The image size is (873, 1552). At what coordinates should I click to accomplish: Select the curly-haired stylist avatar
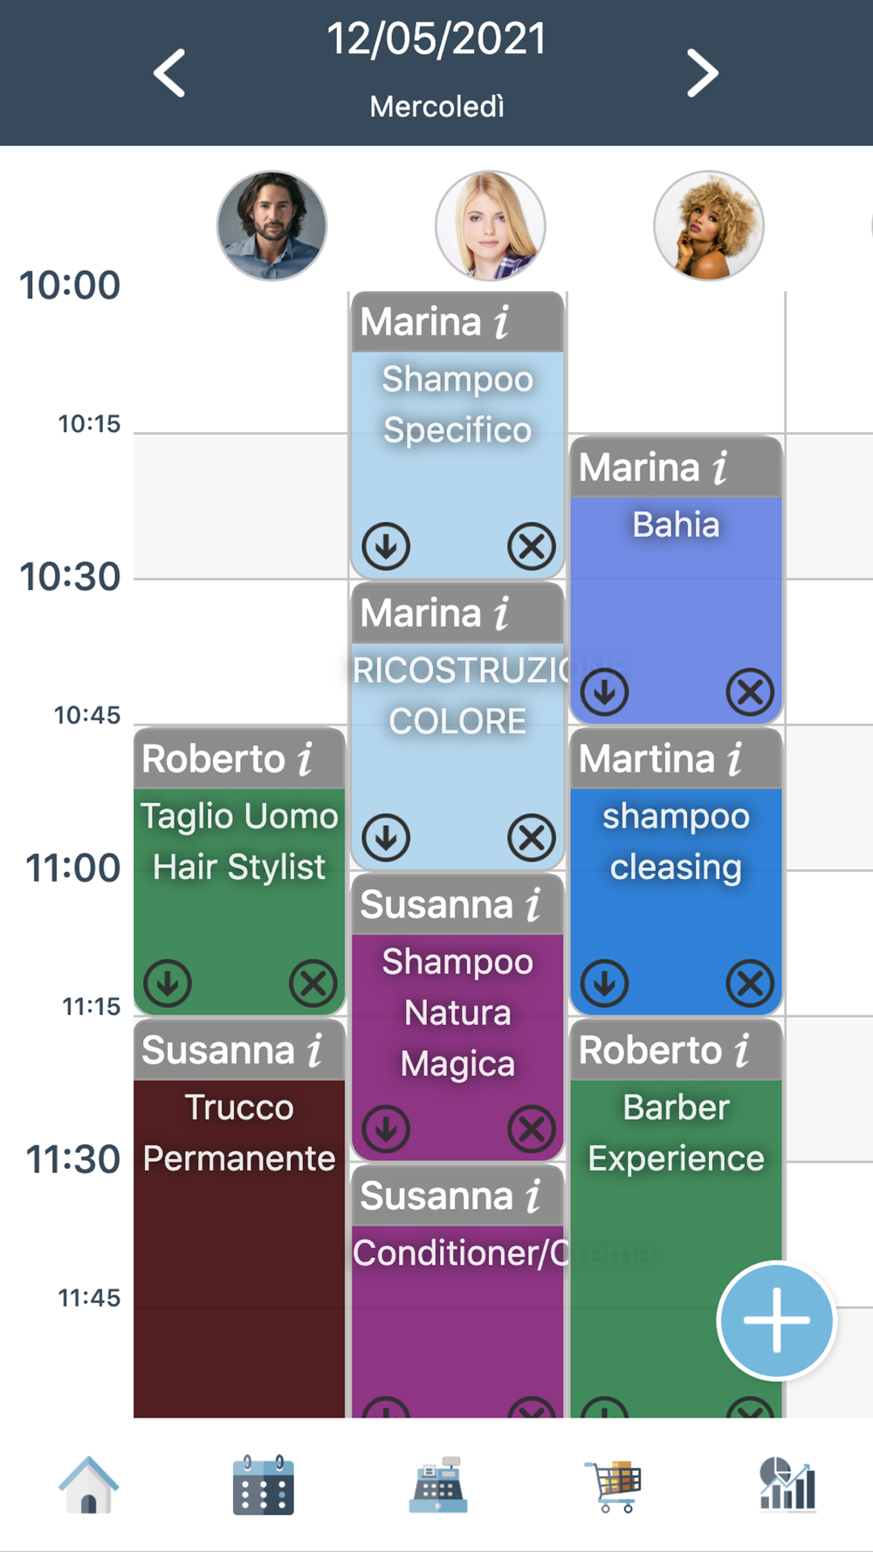[x=709, y=225]
